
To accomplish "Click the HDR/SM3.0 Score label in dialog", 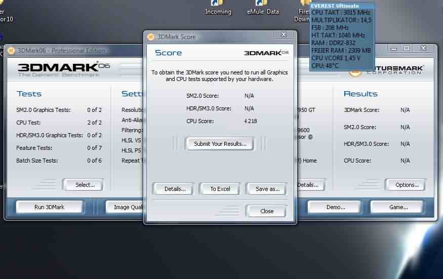I will tap(209, 108).
